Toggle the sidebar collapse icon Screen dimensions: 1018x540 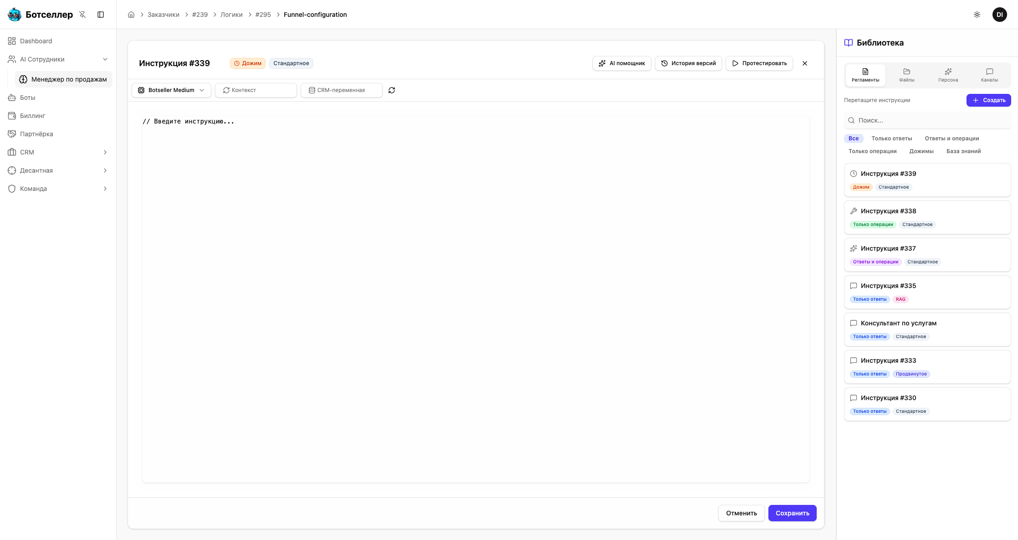point(101,15)
